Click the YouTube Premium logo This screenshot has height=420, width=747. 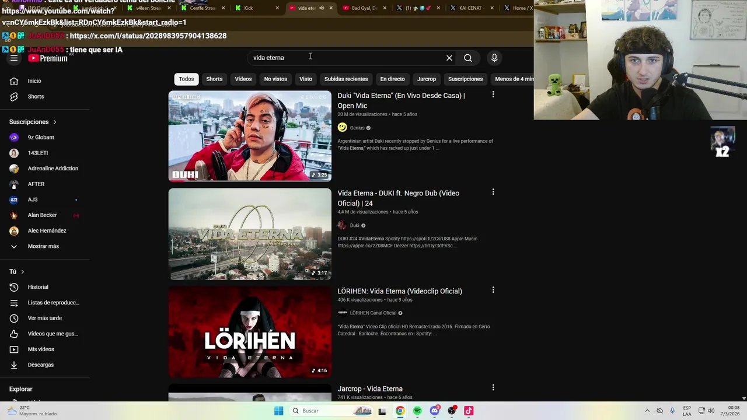48,58
